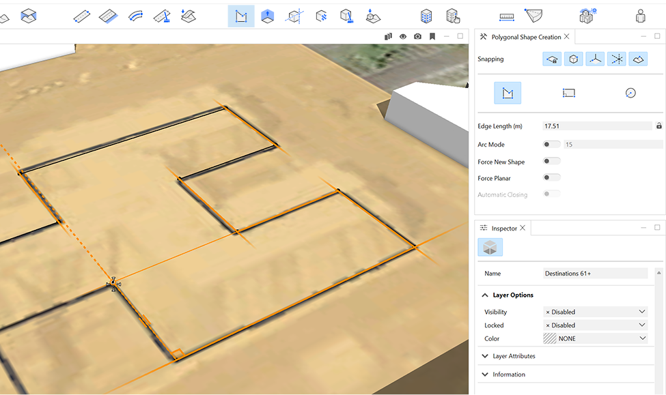The image size is (666, 395).
Task: Enable the Force Planar toggle
Action: pos(551,178)
